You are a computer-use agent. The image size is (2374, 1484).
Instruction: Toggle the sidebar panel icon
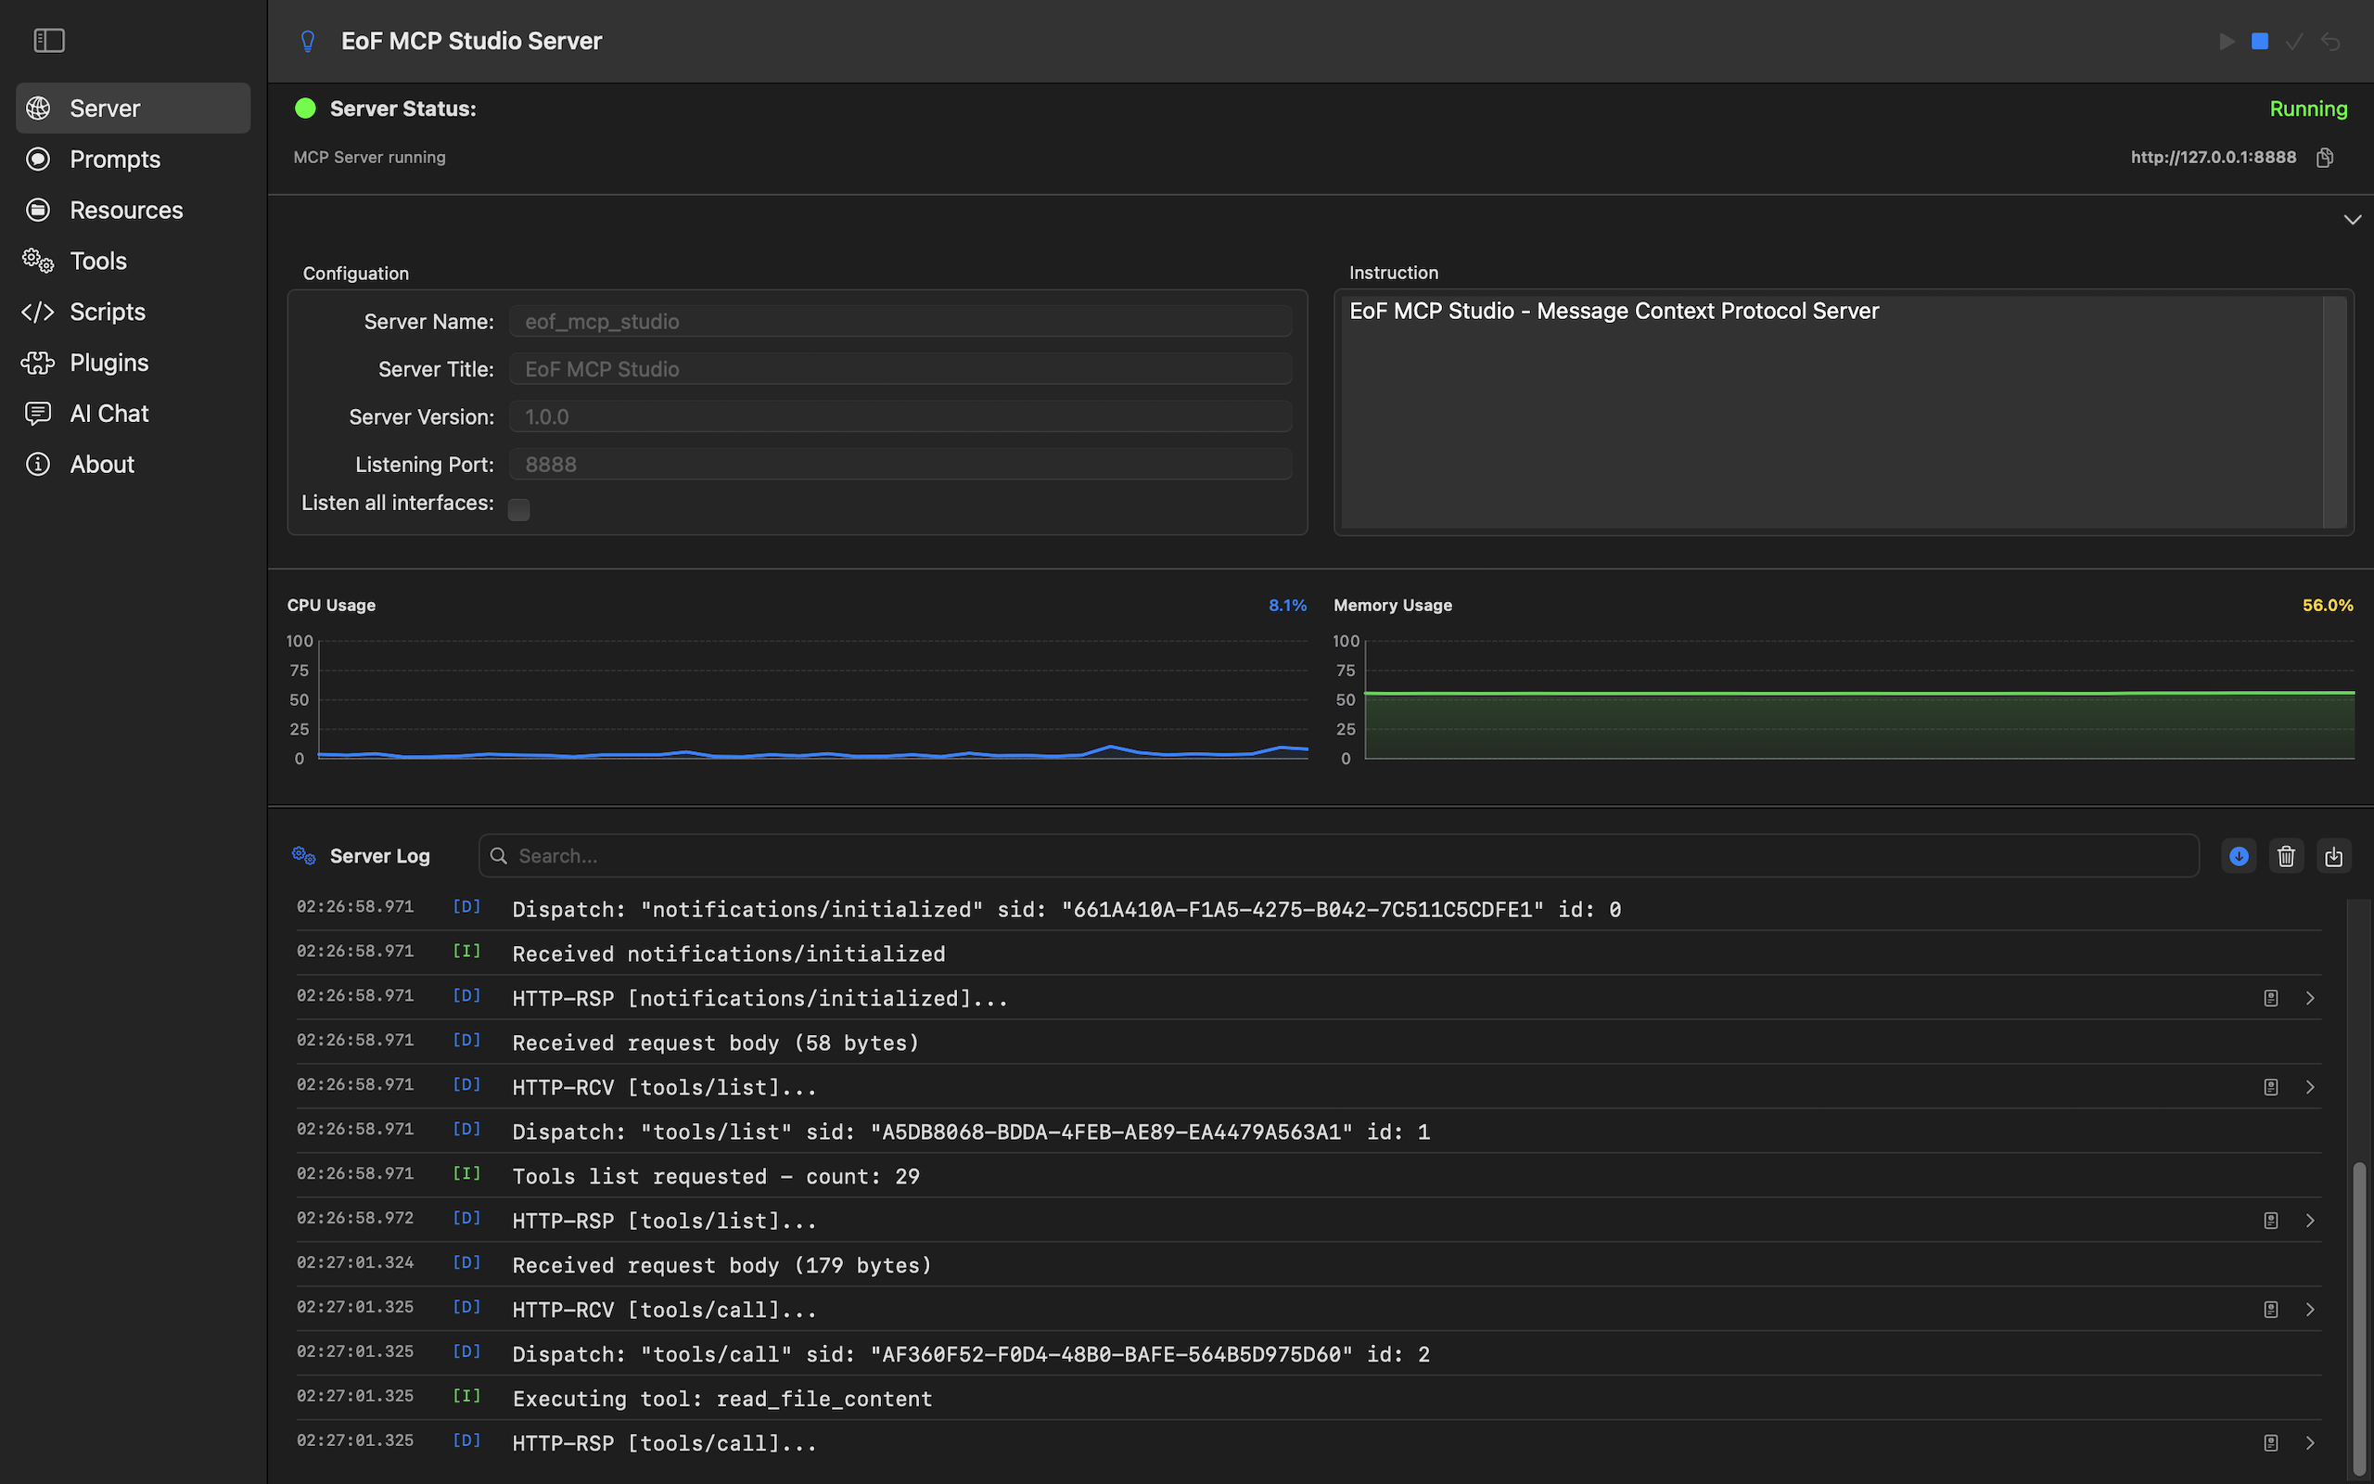(49, 40)
